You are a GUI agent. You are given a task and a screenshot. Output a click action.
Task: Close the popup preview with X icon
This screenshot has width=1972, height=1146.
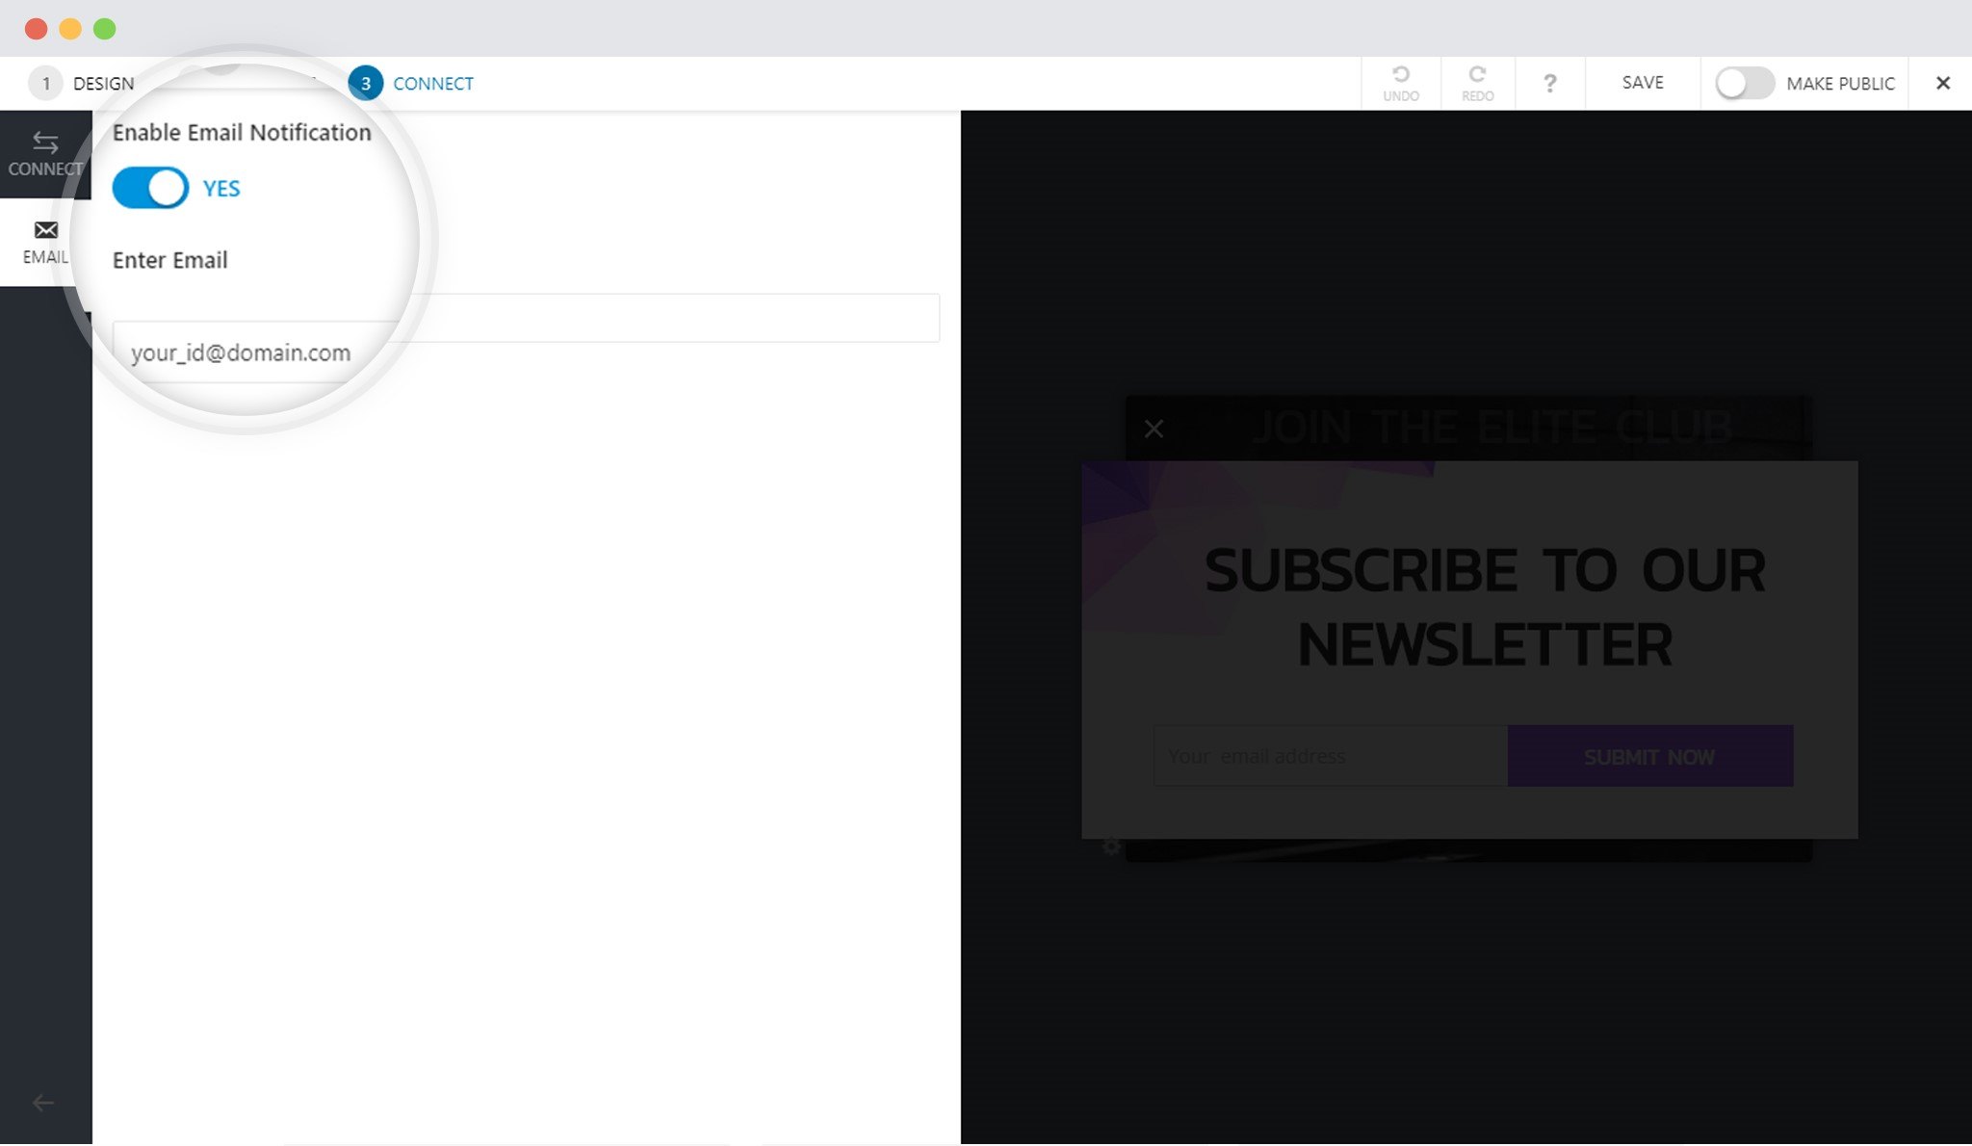coord(1154,430)
